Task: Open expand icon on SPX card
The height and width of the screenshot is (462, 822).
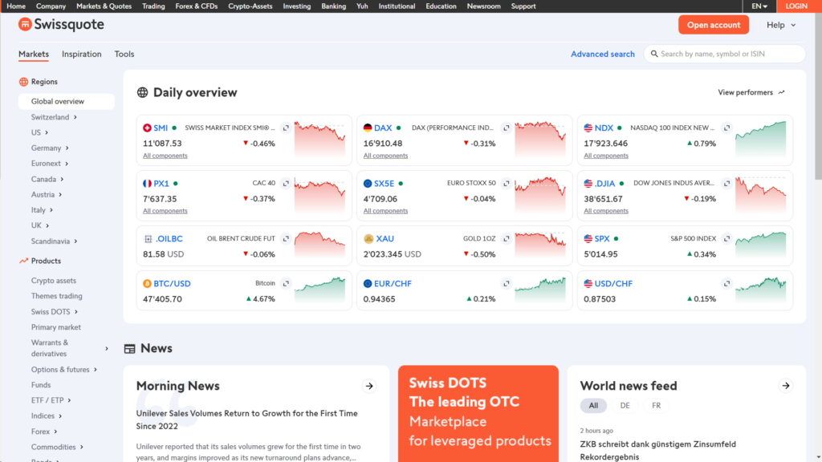Action: (726, 238)
